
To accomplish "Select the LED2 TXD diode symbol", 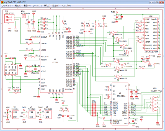I will coord(68,116).
